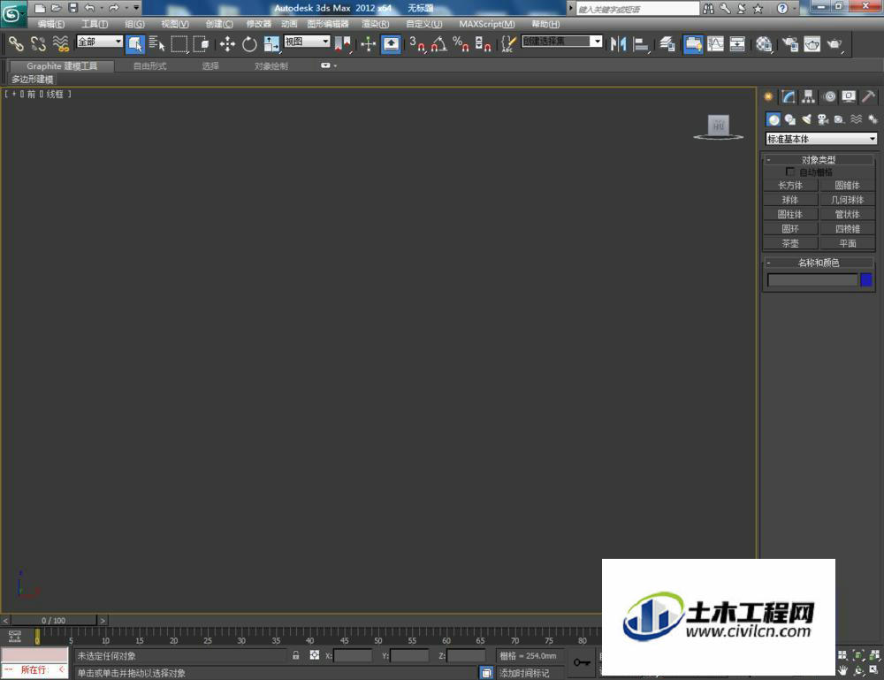Activate the Select and Move tool
Viewport: 884px width, 680px height.
[x=227, y=43]
